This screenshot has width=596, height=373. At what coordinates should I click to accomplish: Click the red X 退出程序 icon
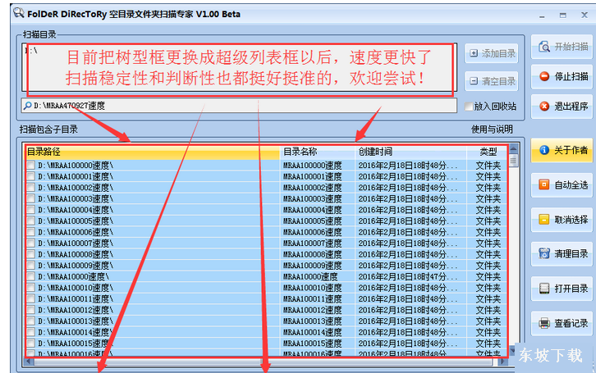544,107
